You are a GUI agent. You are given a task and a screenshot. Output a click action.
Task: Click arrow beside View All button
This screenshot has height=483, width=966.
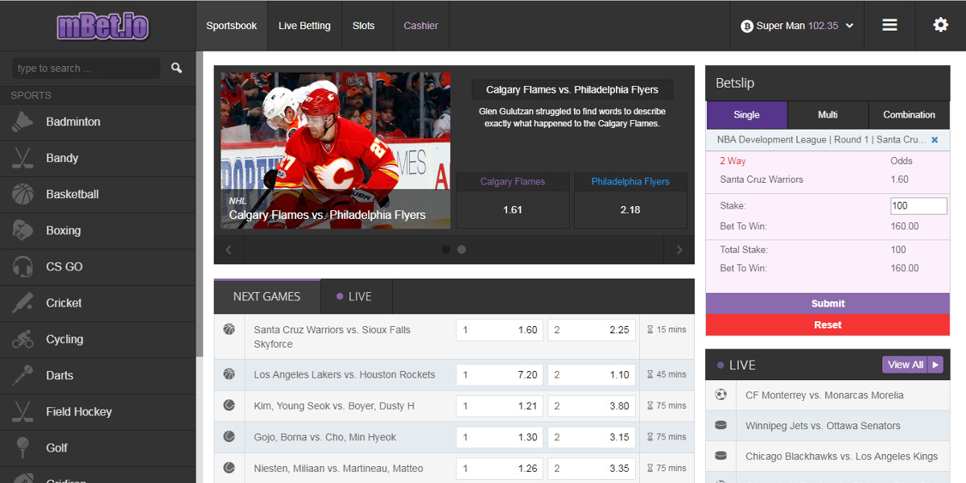coord(935,365)
